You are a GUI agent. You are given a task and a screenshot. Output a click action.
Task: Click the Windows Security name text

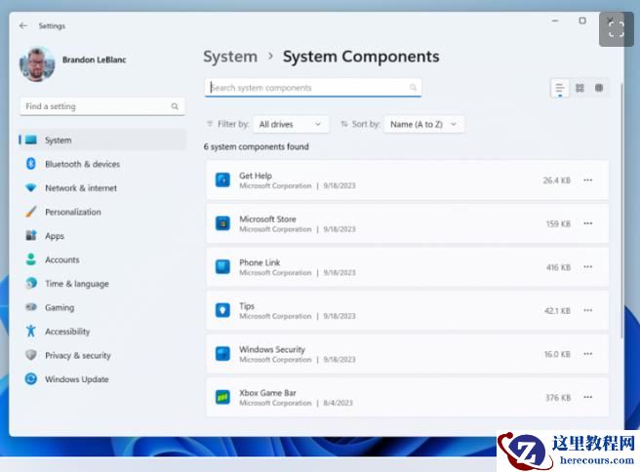tap(272, 350)
